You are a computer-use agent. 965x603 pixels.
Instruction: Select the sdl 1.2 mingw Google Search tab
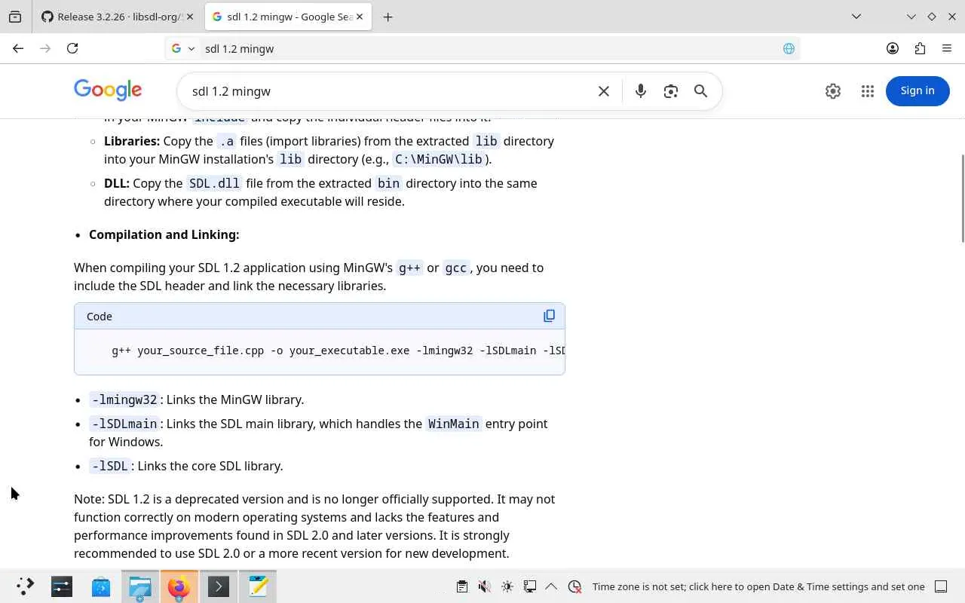[x=288, y=17]
